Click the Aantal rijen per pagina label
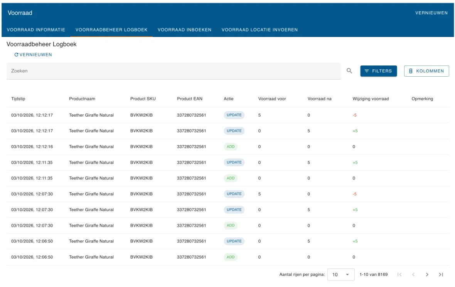Image resolution: width=455 pixels, height=287 pixels. click(302, 275)
